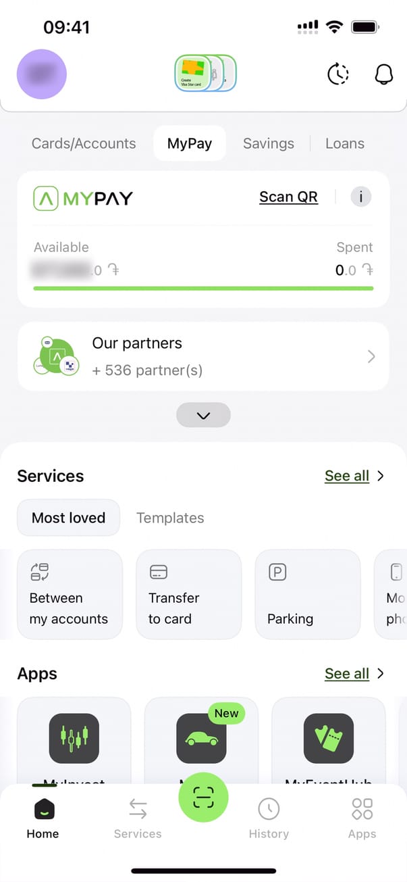
Task: Expand the MyPay card with down chevron
Action: pyautogui.click(x=203, y=415)
